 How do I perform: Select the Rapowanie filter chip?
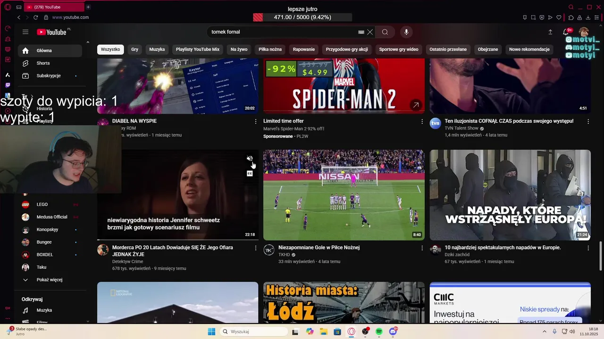coord(303,49)
